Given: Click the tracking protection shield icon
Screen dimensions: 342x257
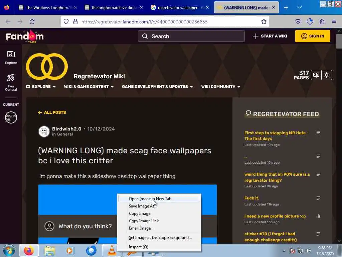Looking at the screenshot, I should coord(66,21).
